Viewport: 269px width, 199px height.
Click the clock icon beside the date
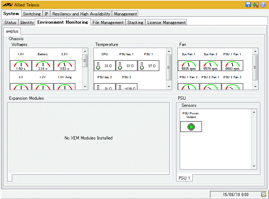[264, 194]
